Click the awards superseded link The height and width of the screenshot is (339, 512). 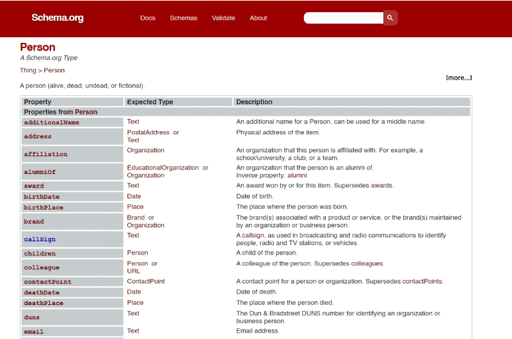381,185
